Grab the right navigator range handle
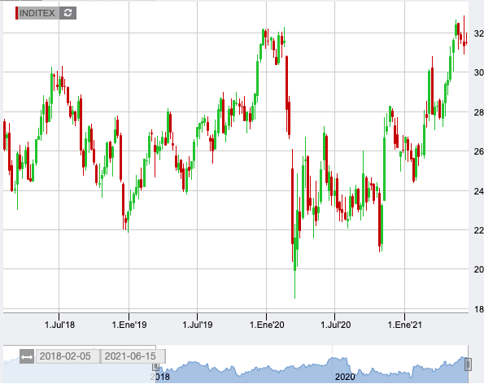Viewport: 484px width, 384px height. [469, 364]
